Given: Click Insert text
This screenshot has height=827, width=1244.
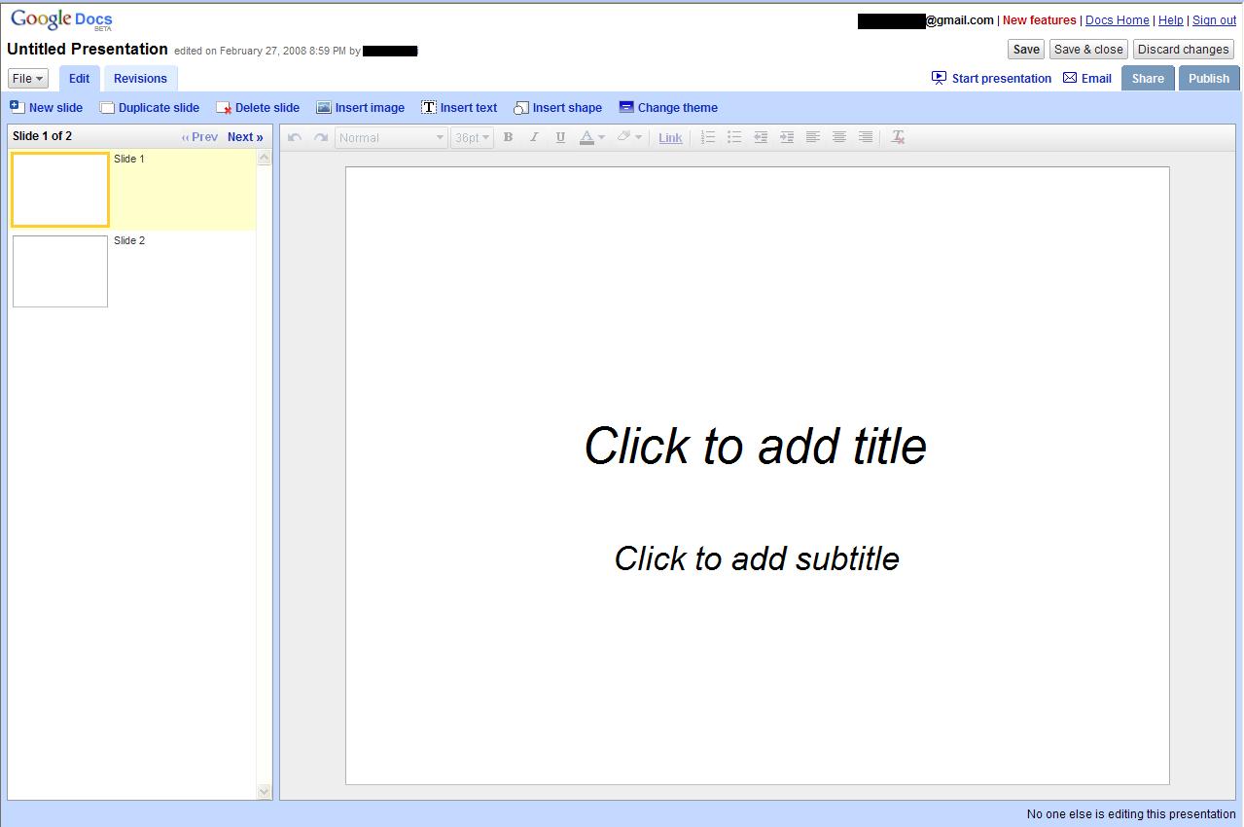Looking at the screenshot, I should pos(459,108).
